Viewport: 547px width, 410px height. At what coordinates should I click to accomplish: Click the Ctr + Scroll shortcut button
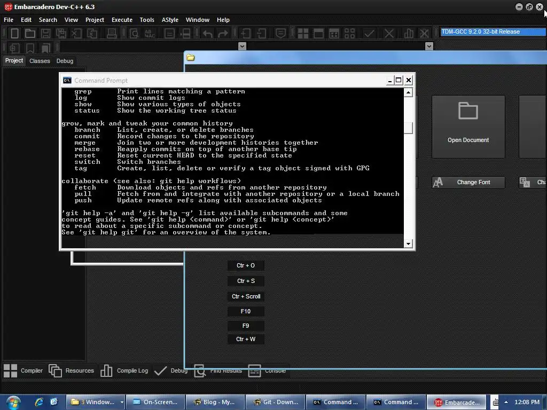click(246, 296)
